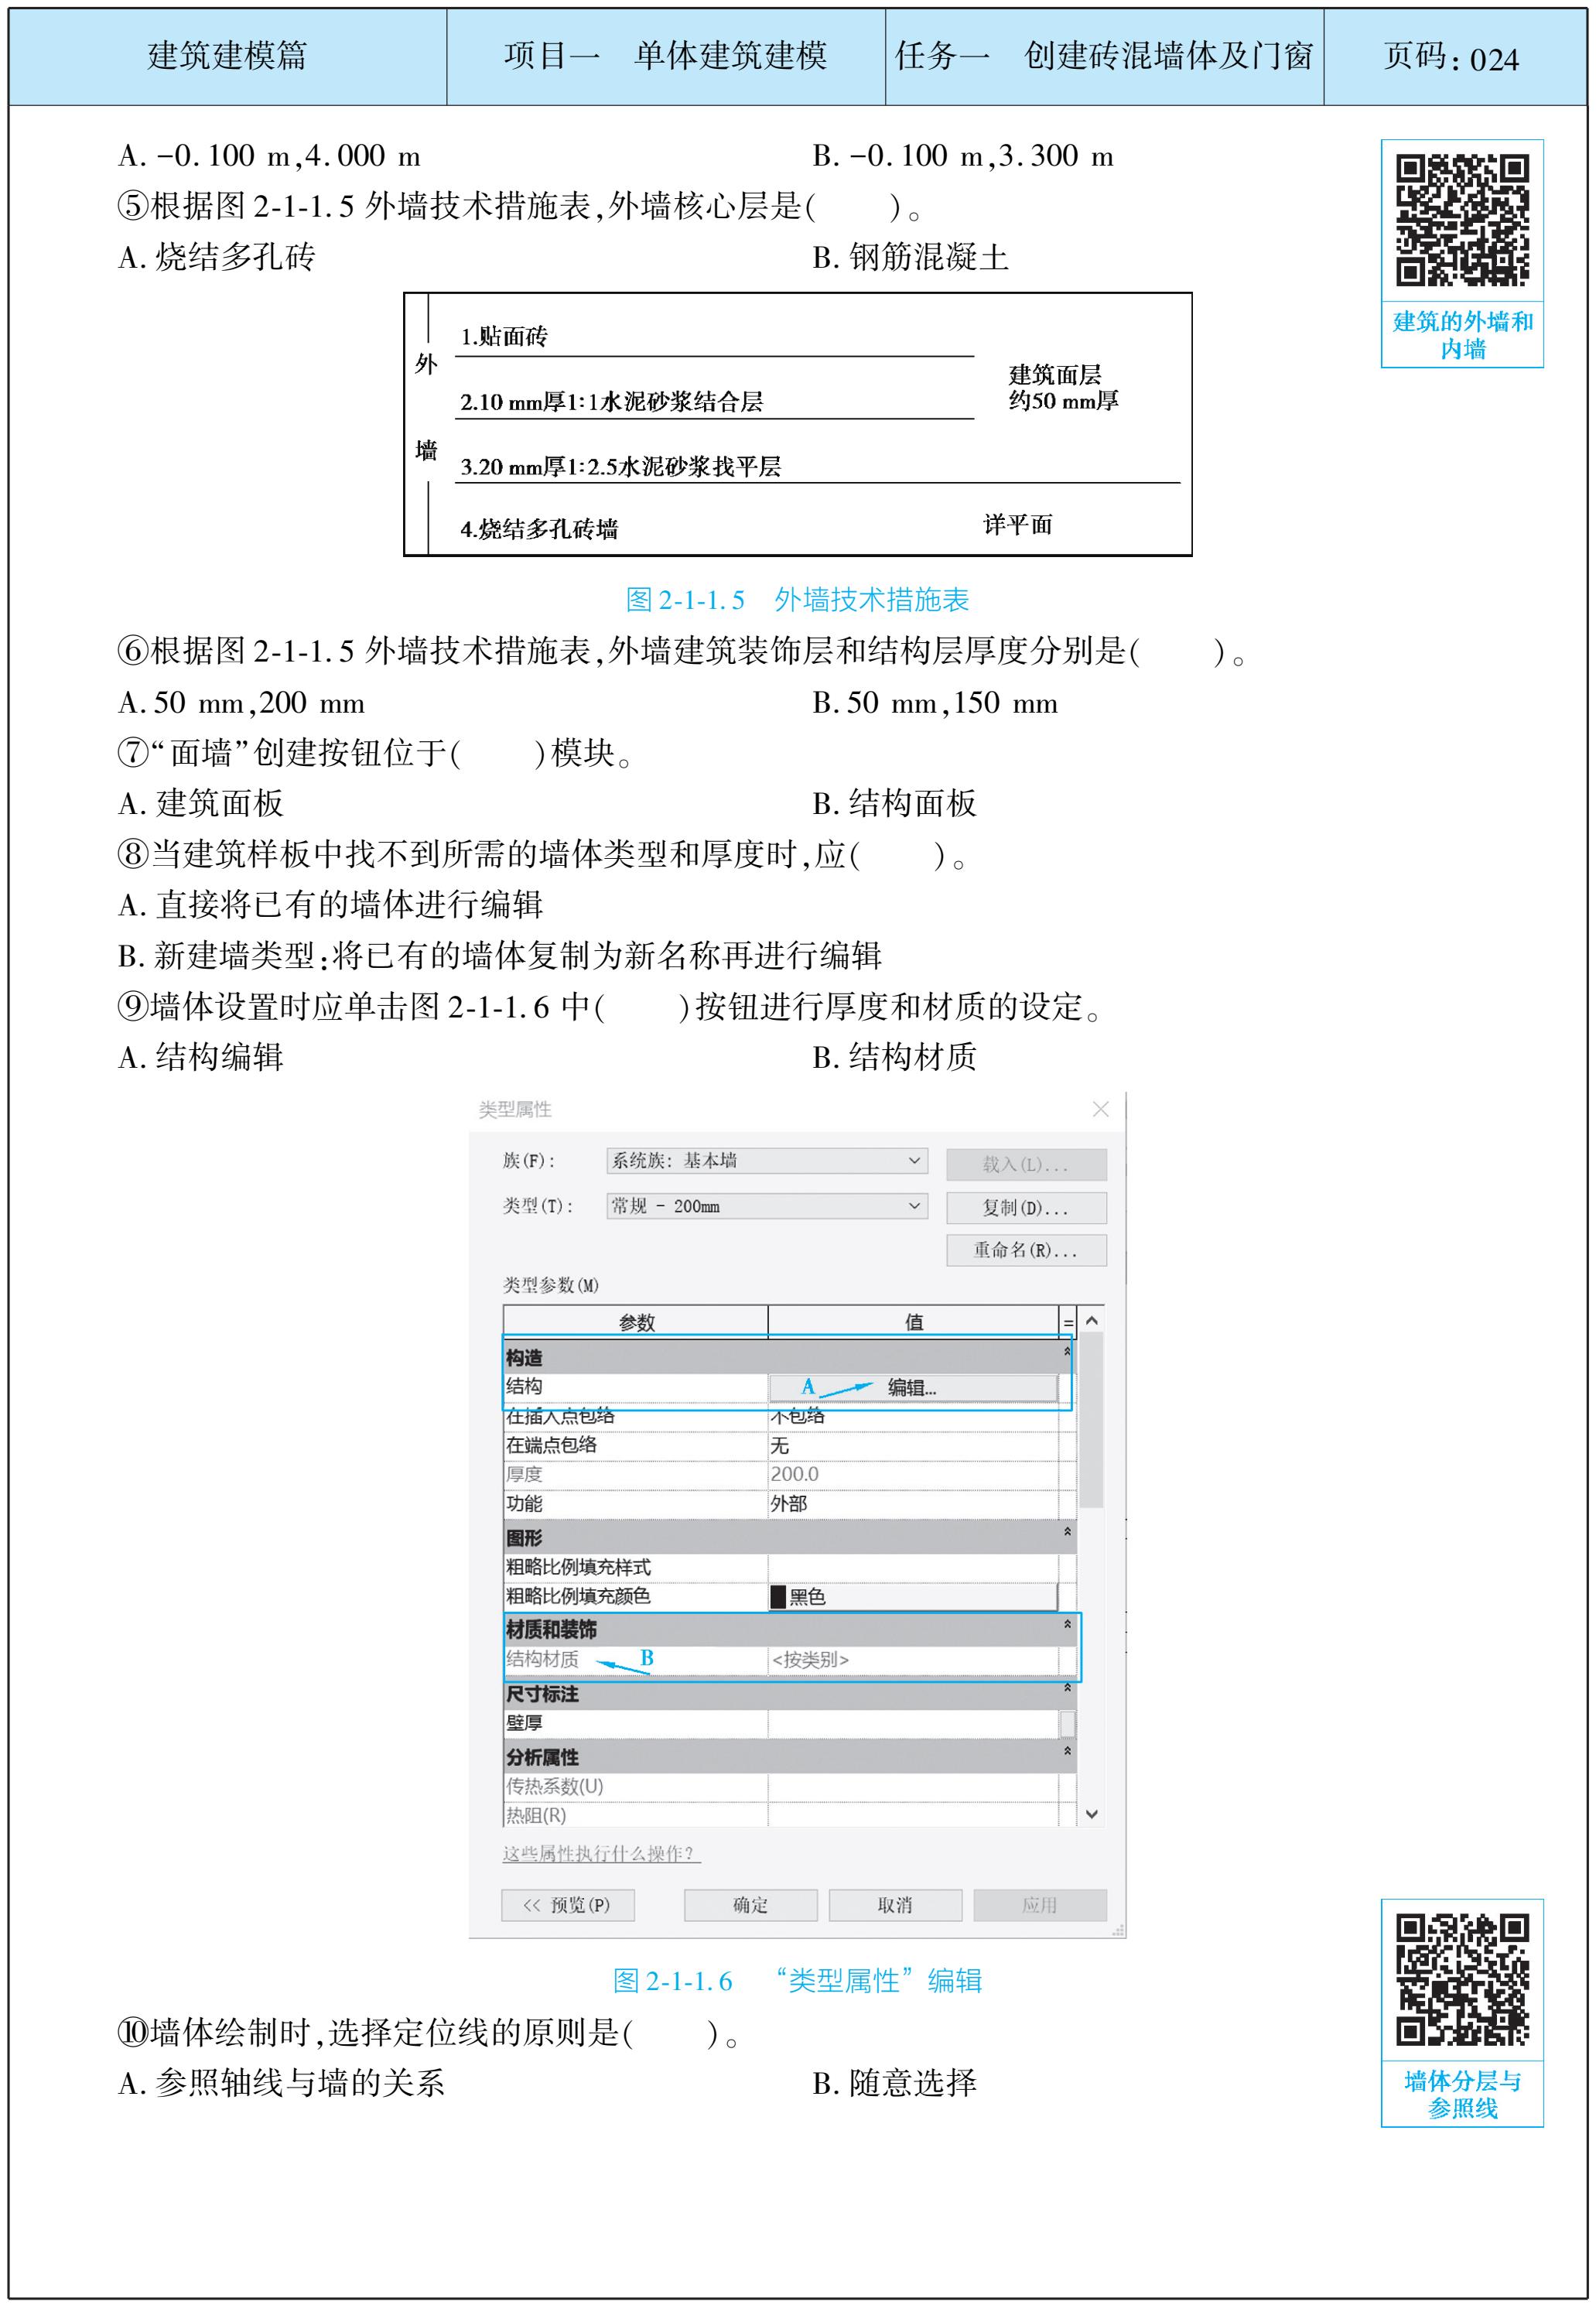The height and width of the screenshot is (2305, 1596).
Task: Click scrollbar up arrow in parameter list
Action: [1092, 1321]
